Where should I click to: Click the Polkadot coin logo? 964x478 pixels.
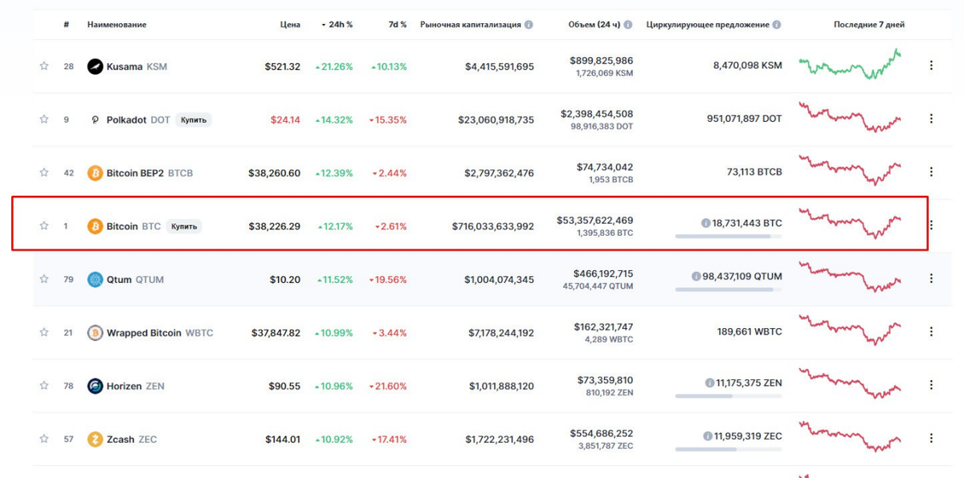click(95, 119)
